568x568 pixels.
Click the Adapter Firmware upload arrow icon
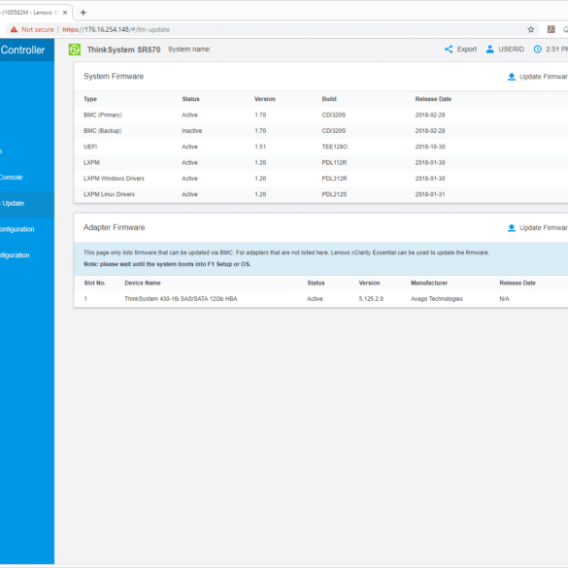click(x=512, y=227)
